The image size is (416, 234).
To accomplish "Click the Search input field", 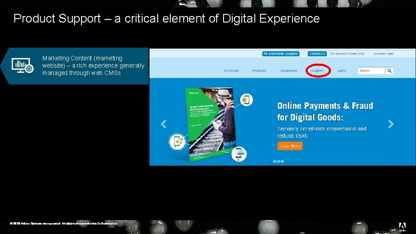I will click(371, 71).
